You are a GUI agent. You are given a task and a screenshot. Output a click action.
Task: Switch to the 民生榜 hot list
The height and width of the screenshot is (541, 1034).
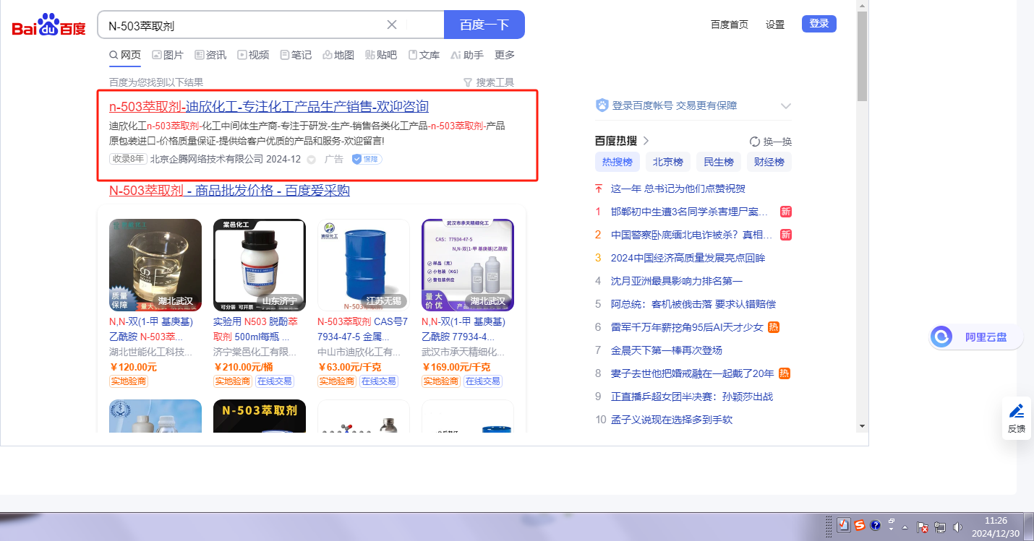(719, 162)
